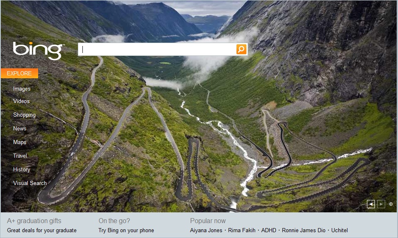This screenshot has width=398, height=238.
Task: Open the copyright info symbol
Action: [x=391, y=204]
